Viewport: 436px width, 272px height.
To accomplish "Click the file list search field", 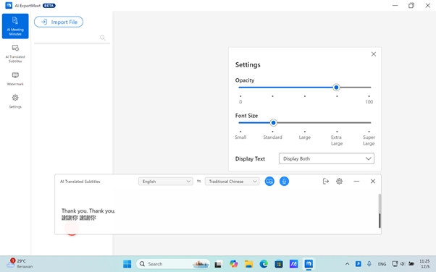I will (x=72, y=38).
